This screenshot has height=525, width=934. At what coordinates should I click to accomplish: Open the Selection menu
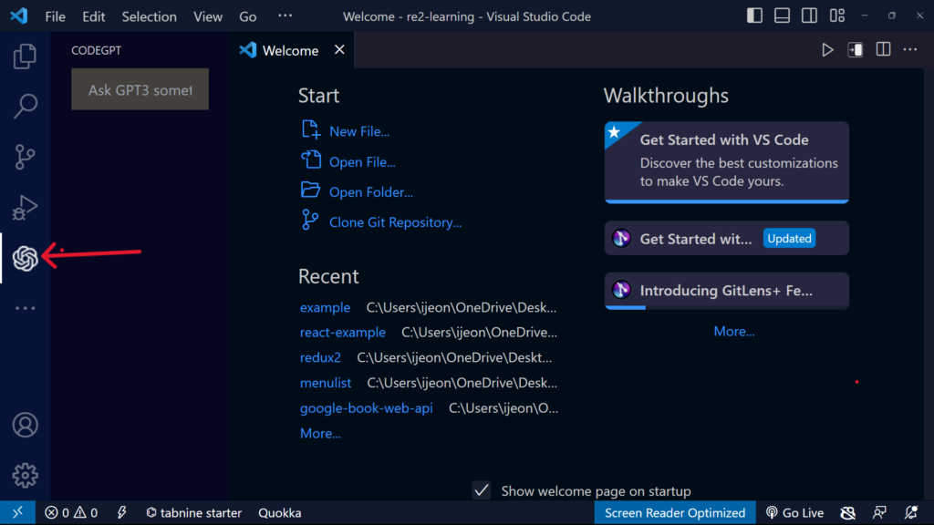[149, 15]
